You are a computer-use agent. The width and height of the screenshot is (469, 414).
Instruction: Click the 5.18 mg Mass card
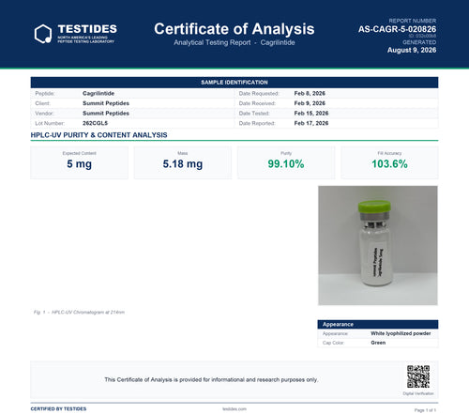tap(183, 162)
